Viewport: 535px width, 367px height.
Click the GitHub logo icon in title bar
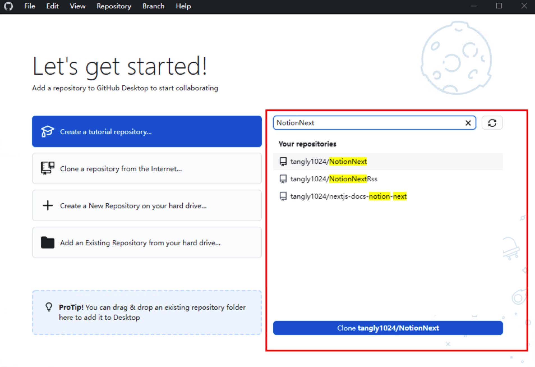tap(8, 6)
